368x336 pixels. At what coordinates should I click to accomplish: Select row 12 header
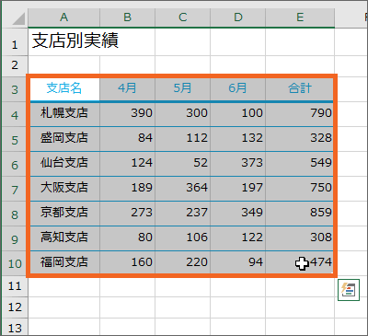coord(15,307)
